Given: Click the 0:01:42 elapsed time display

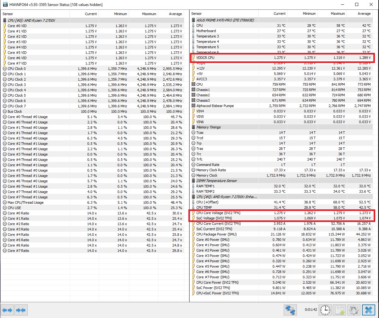Looking at the screenshot, I should (x=311, y=309).
